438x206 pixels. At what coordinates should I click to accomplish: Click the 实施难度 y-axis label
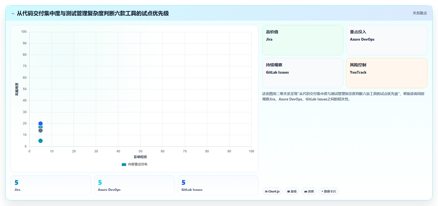[x=17, y=89]
